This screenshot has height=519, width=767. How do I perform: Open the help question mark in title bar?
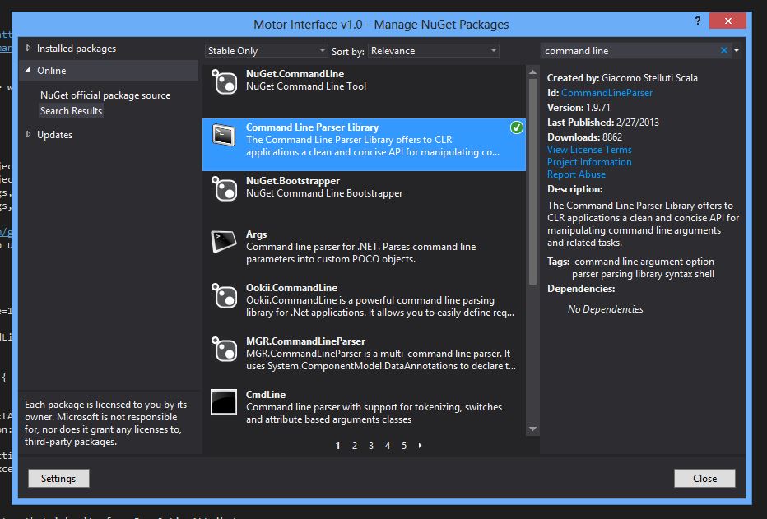pyautogui.click(x=697, y=22)
